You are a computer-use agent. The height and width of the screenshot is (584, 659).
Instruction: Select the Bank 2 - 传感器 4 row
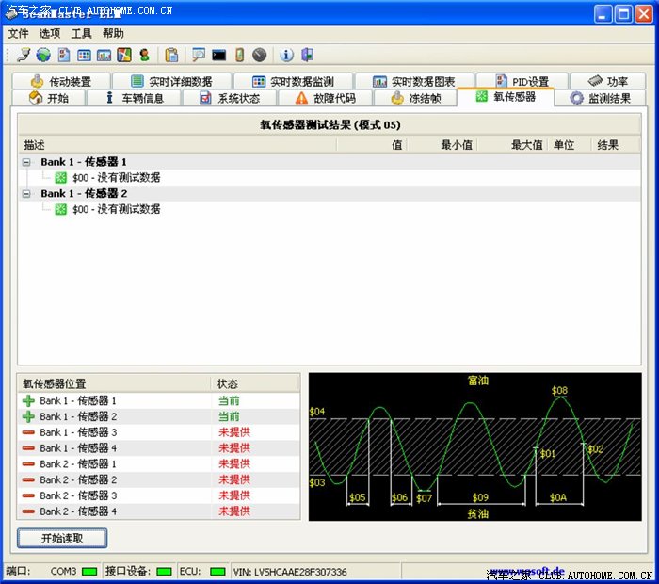pos(78,511)
